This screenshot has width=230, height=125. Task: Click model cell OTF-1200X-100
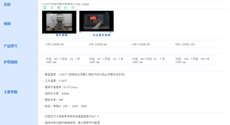click(x=185, y=44)
